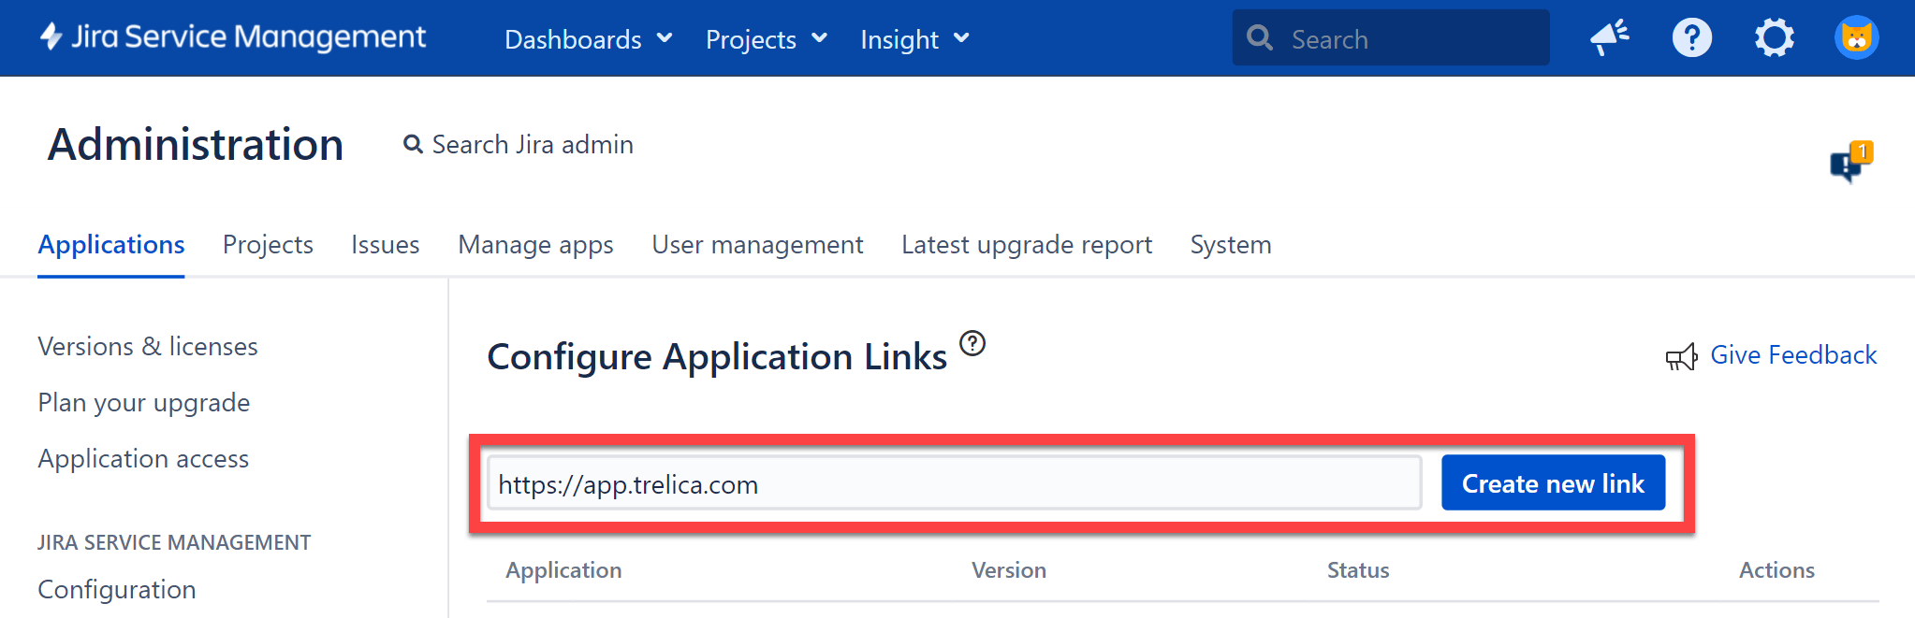The height and width of the screenshot is (618, 1915).
Task: Open the user profile avatar
Action: (1856, 38)
